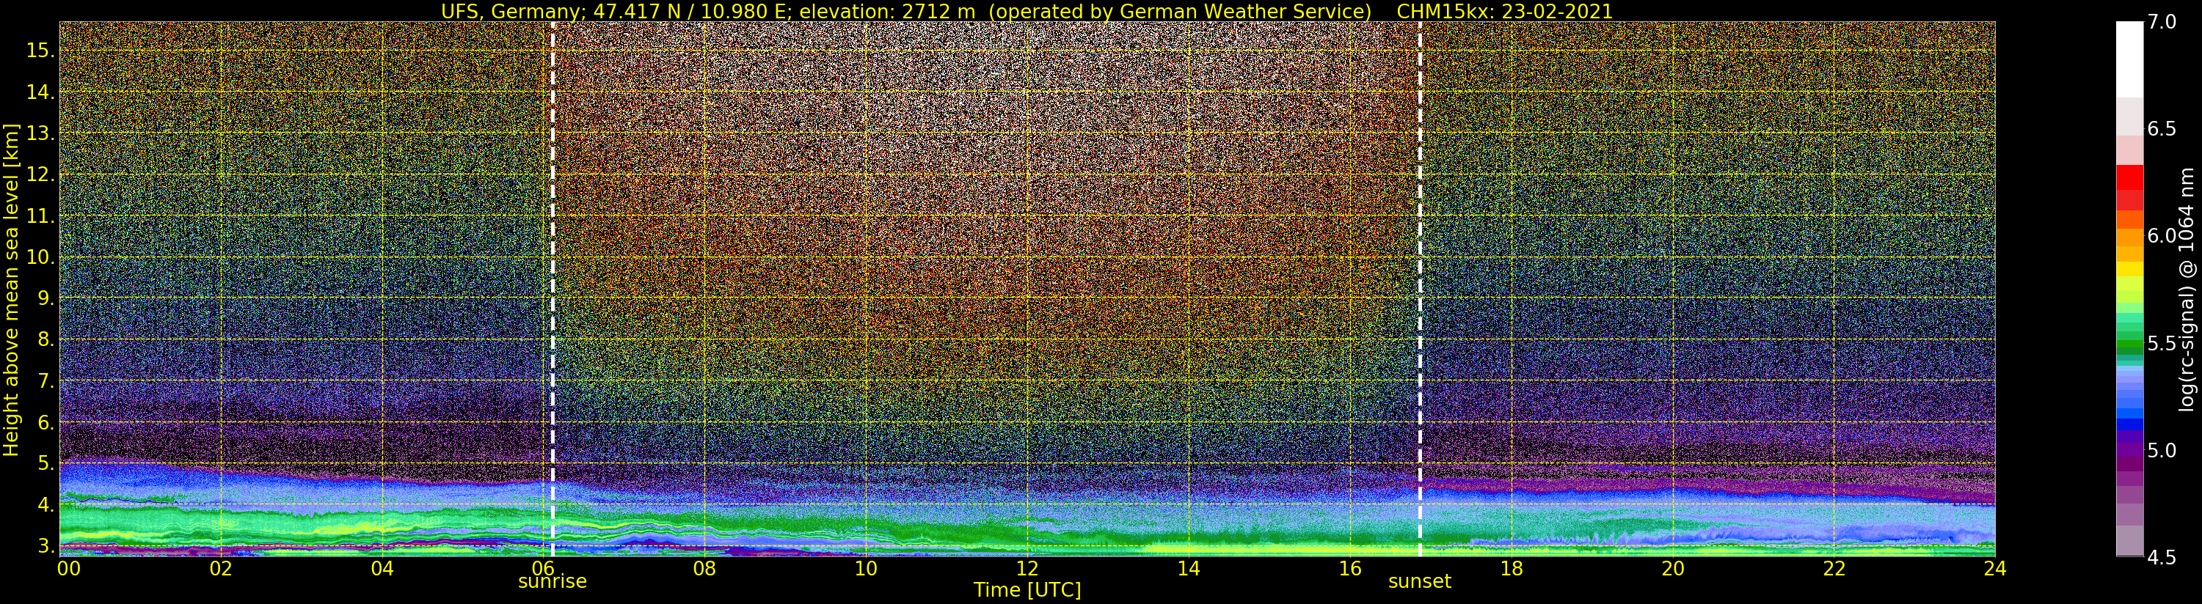Screen dimensions: 2202x604
Task: Click the '6.5' colorbar value label
Action: (2162, 129)
